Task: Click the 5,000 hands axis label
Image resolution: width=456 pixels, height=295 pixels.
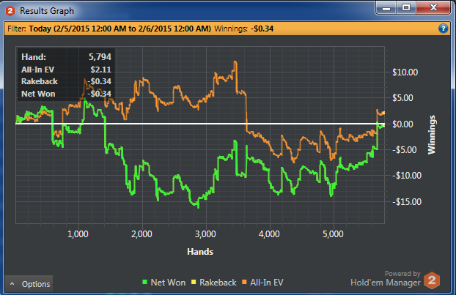Action: [333, 234]
